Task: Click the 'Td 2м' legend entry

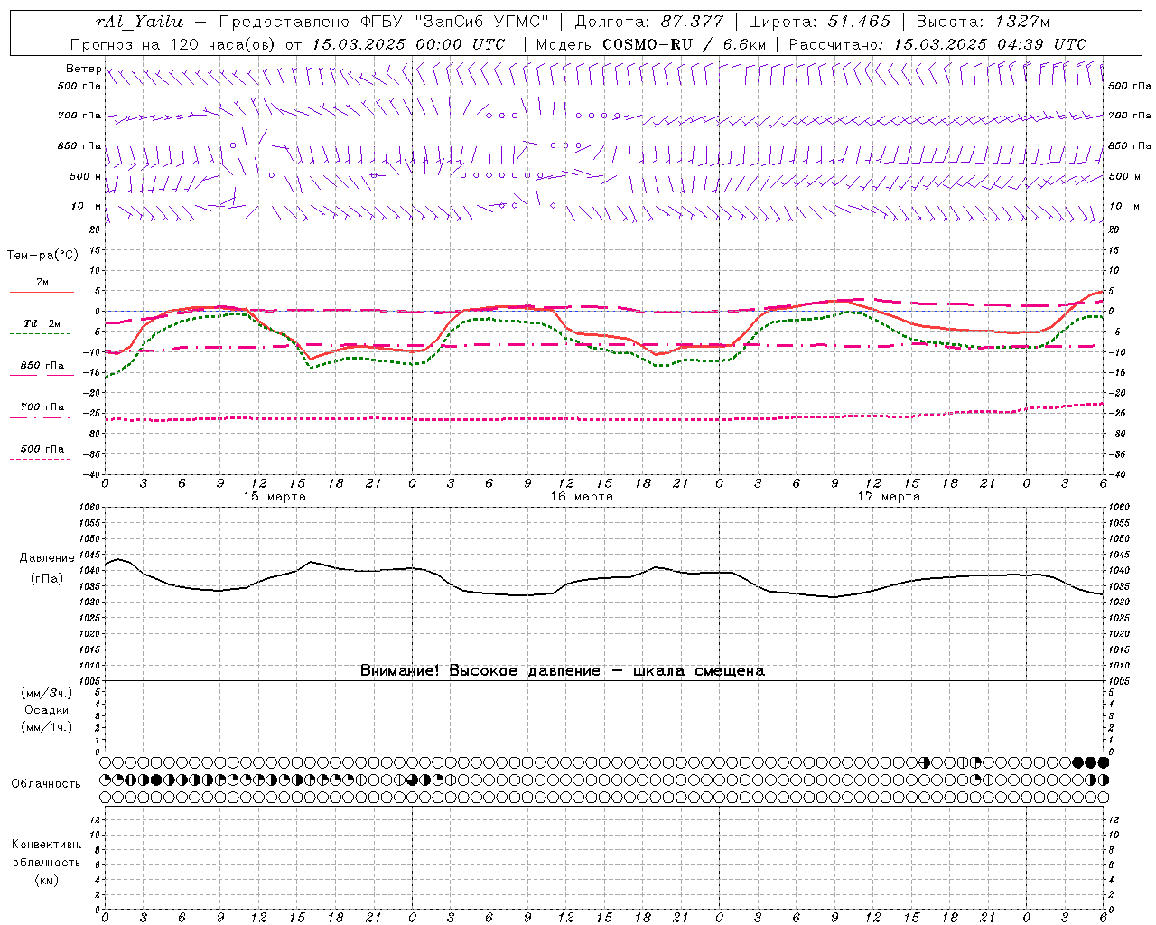Action: tap(42, 323)
